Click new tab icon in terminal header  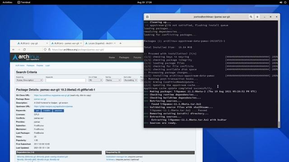click(148, 17)
